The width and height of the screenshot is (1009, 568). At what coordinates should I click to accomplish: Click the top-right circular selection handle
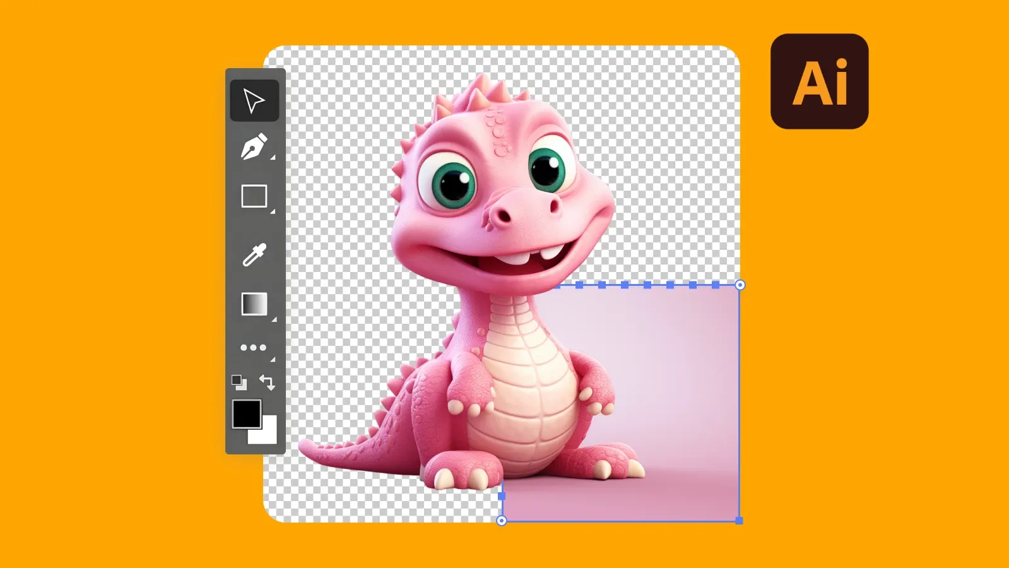click(740, 285)
